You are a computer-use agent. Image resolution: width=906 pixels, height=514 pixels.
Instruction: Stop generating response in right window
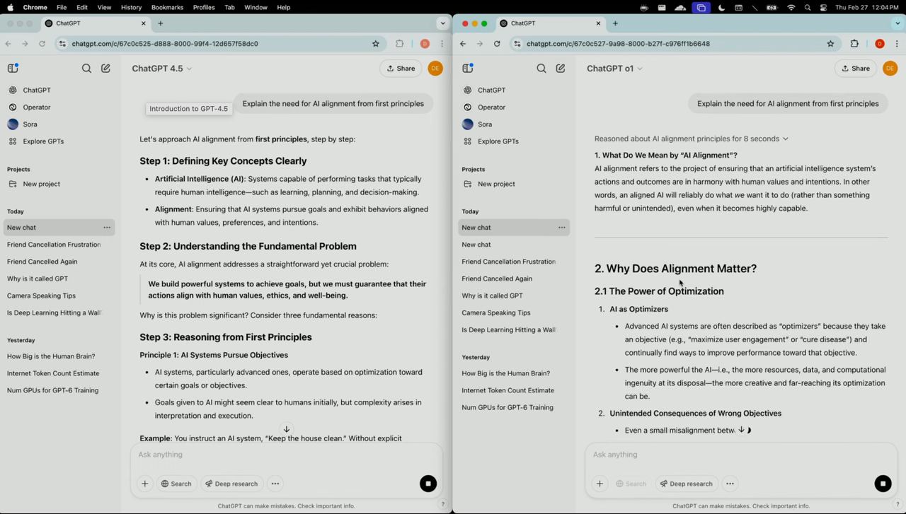883,484
